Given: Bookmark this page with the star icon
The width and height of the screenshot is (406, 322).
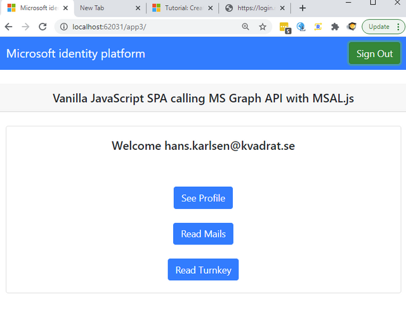Looking at the screenshot, I should point(263,27).
